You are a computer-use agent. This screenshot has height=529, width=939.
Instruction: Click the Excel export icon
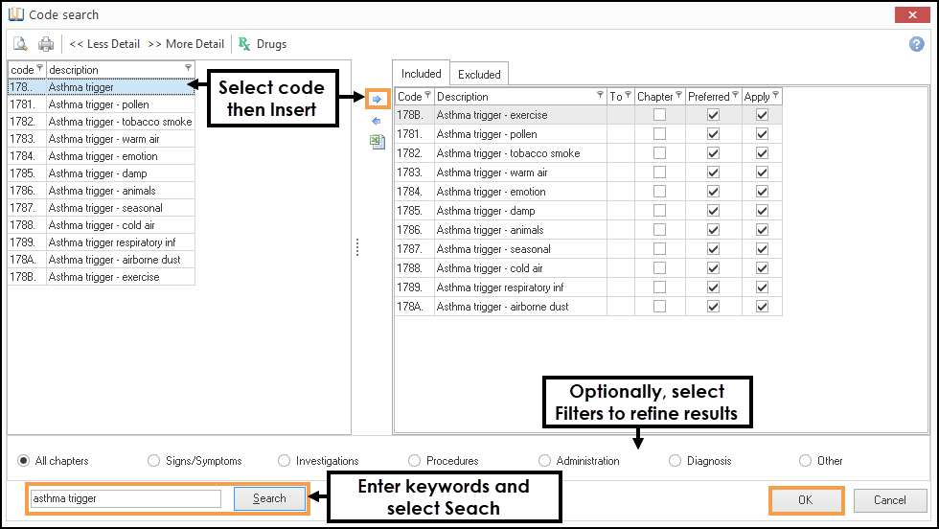coord(377,142)
